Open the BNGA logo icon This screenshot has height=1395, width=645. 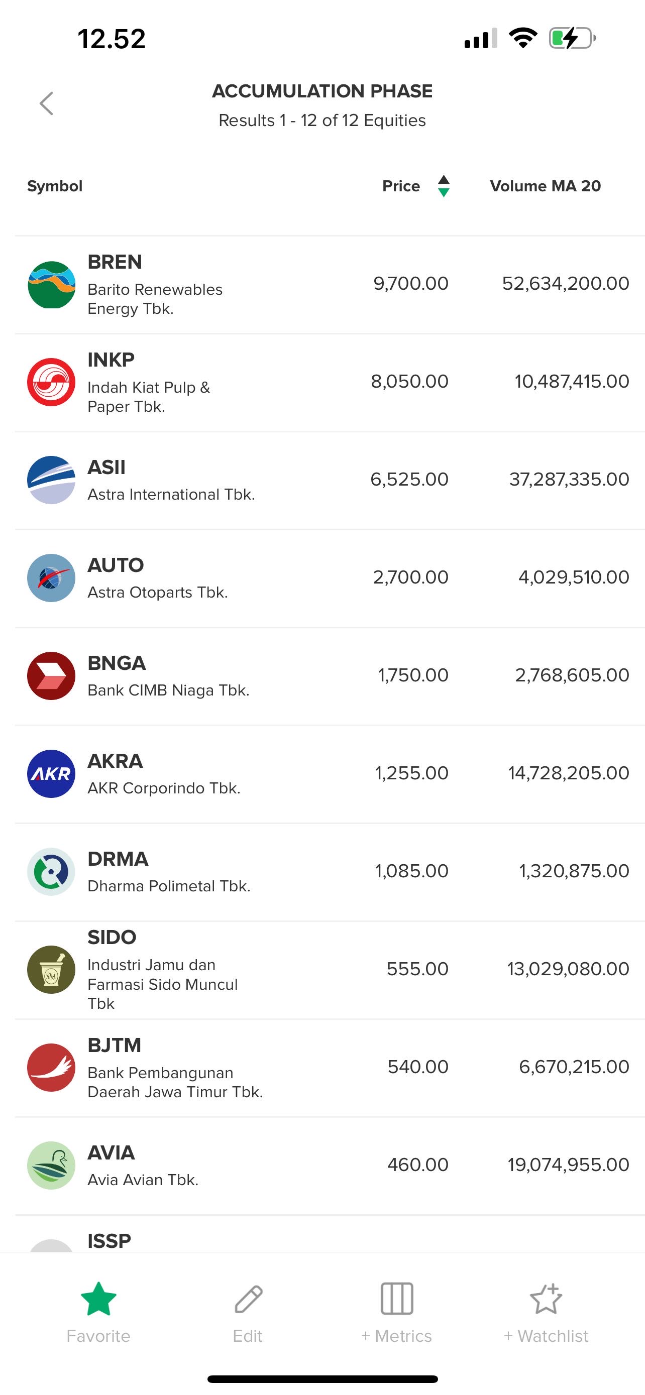tap(51, 676)
